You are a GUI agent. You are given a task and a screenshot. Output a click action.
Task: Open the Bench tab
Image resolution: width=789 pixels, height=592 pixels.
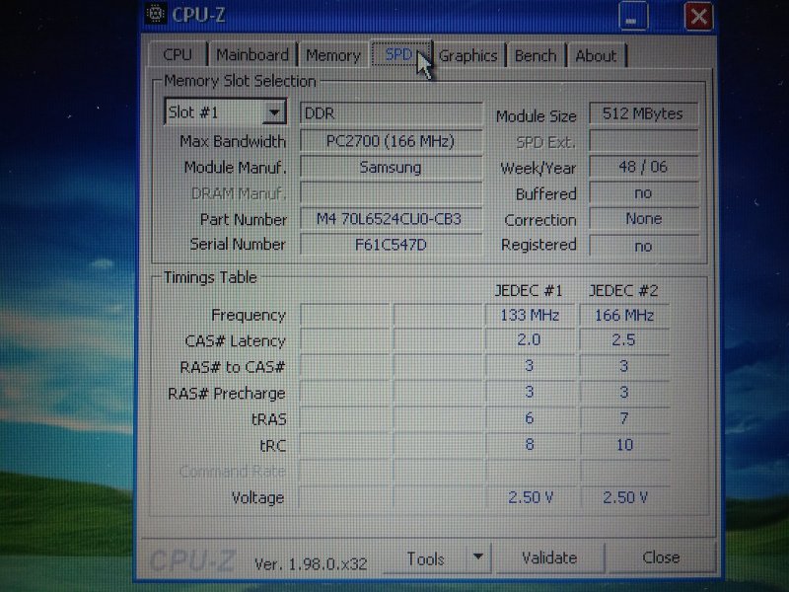click(x=536, y=55)
